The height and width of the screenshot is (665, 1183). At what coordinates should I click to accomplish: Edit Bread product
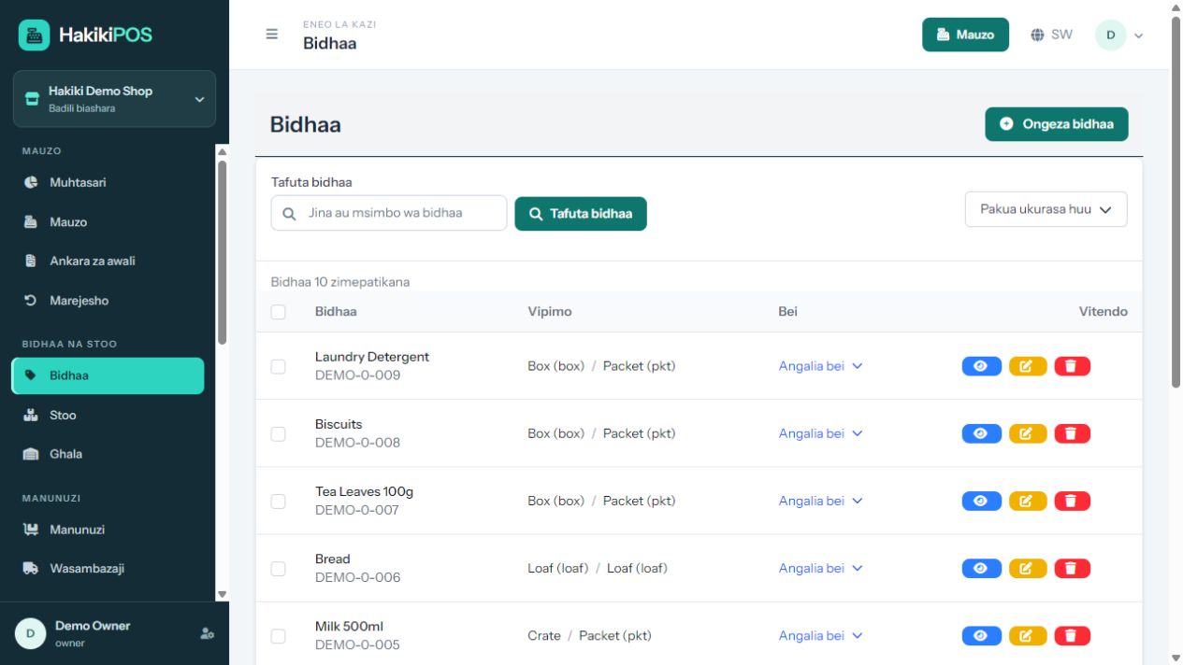(1027, 568)
